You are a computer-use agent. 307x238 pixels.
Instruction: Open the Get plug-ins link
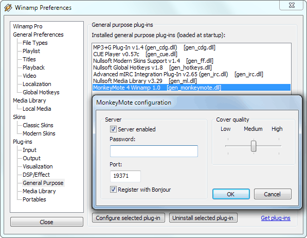276,218
